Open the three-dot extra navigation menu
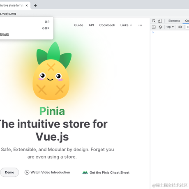189x189 pixels. [140, 25]
